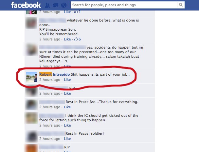
Task: Focus the search for people, places field
Action: click(x=124, y=5)
